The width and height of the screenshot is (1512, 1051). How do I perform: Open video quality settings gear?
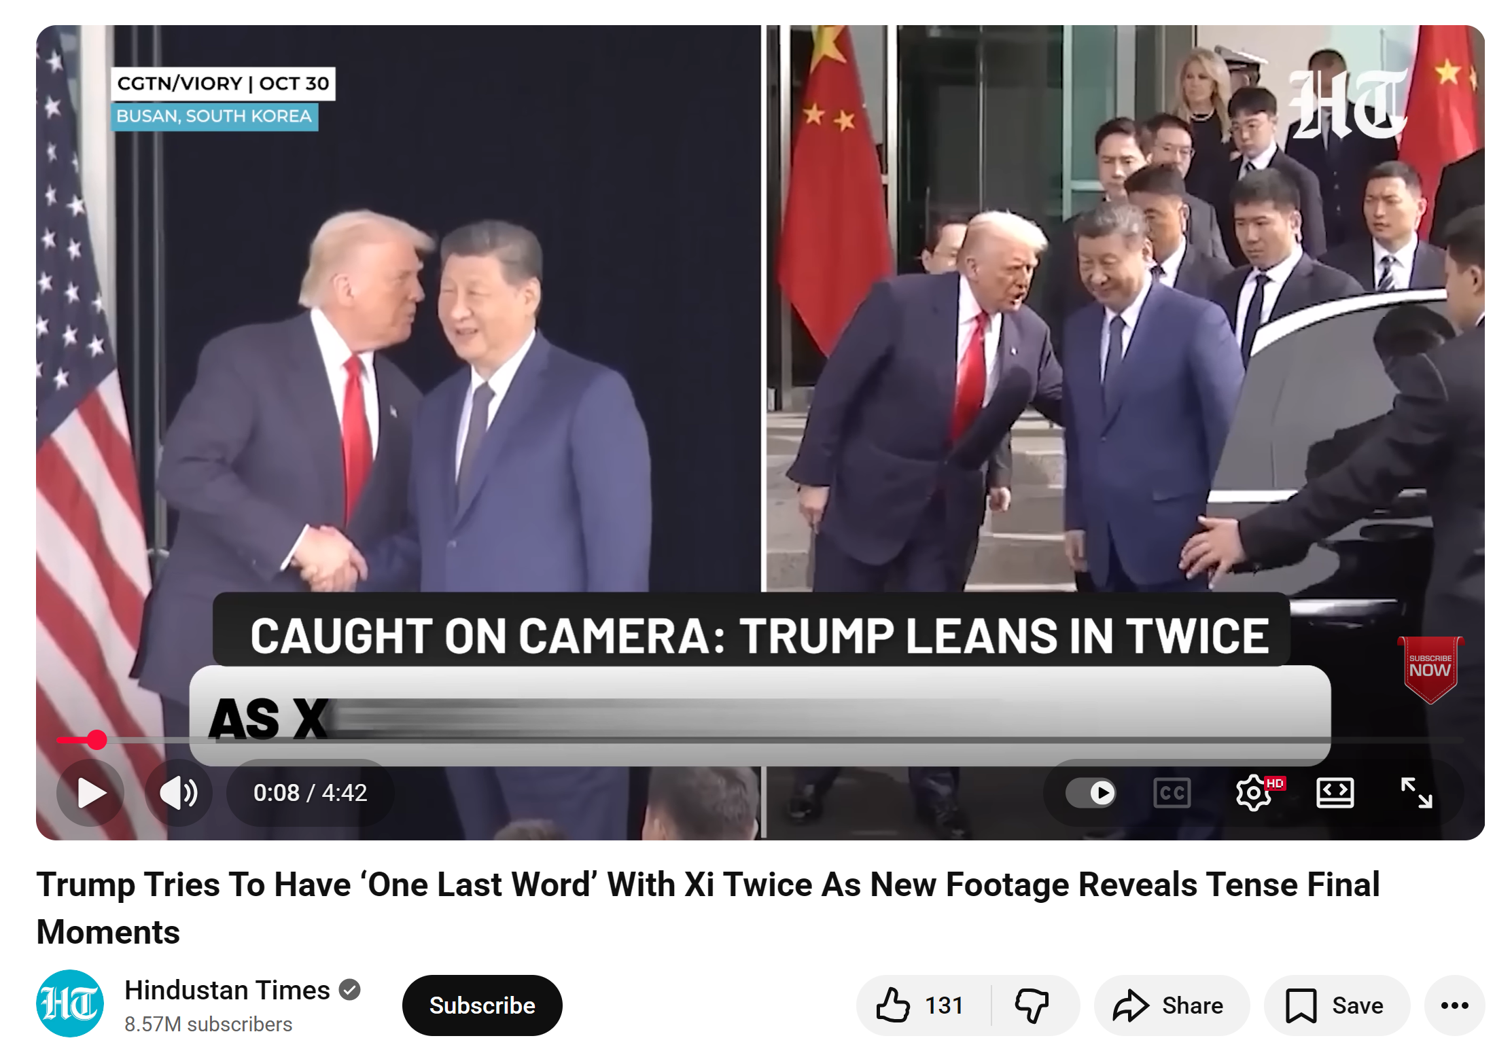click(1254, 793)
